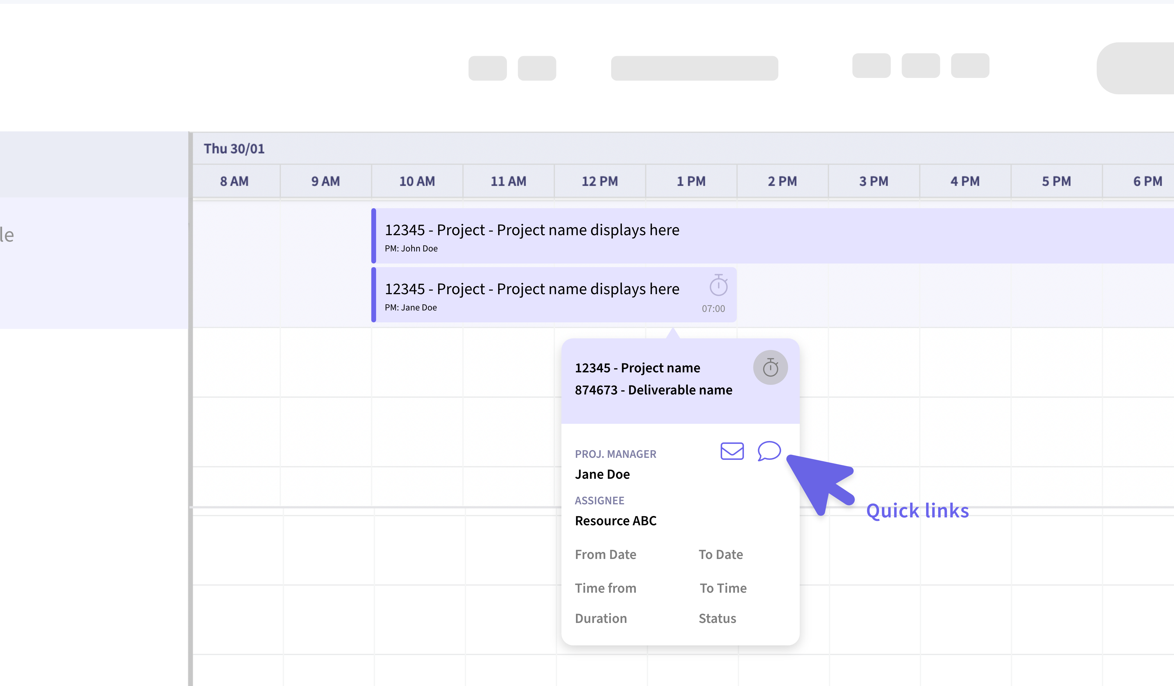Click the Status field in popup
Image resolution: width=1174 pixels, height=686 pixels.
pyautogui.click(x=717, y=619)
